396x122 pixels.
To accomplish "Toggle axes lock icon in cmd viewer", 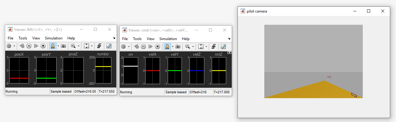I will (x=167, y=46).
